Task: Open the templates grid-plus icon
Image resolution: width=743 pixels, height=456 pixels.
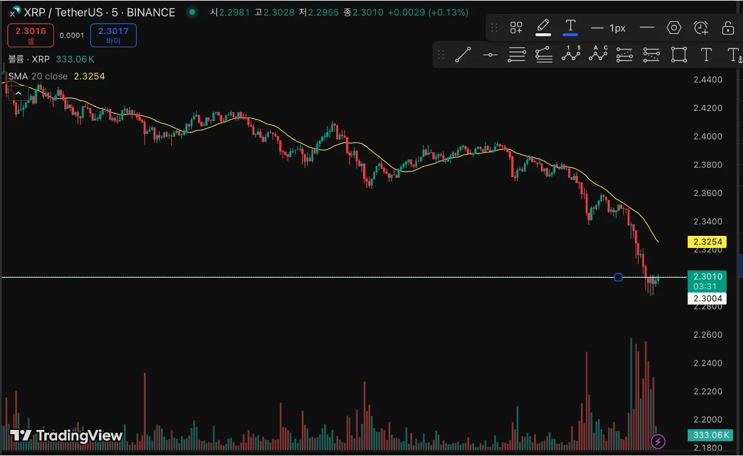Action: 516,28
